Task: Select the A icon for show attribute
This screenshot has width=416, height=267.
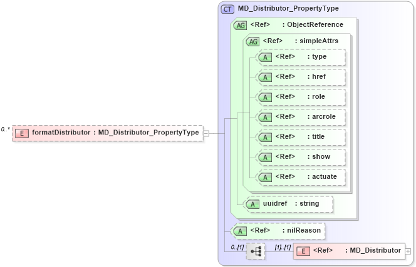Action: point(265,158)
